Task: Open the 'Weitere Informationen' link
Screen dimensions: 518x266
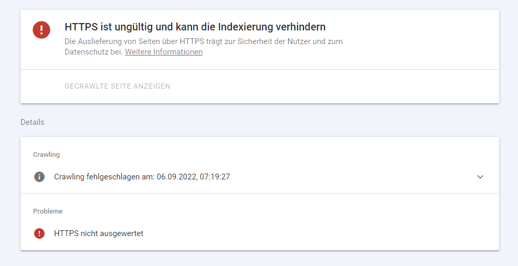Action: coord(164,52)
